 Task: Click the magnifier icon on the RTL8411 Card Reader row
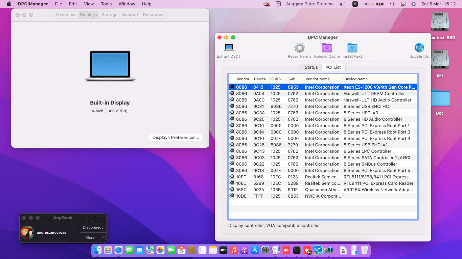point(232,183)
